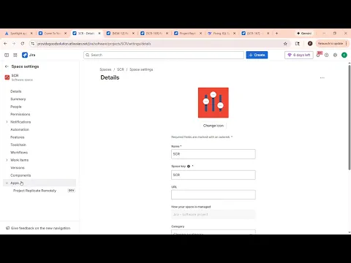Open the Components settings page
This screenshot has width=351, height=263.
click(20, 175)
